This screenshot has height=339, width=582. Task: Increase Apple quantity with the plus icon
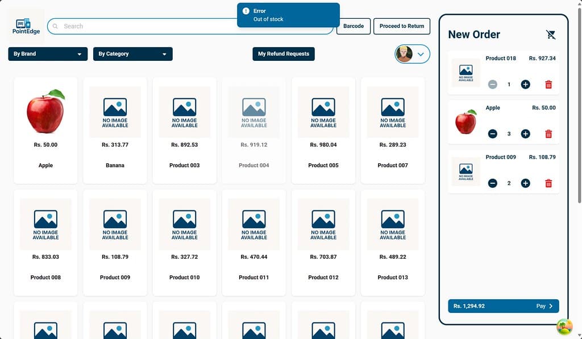pos(525,134)
